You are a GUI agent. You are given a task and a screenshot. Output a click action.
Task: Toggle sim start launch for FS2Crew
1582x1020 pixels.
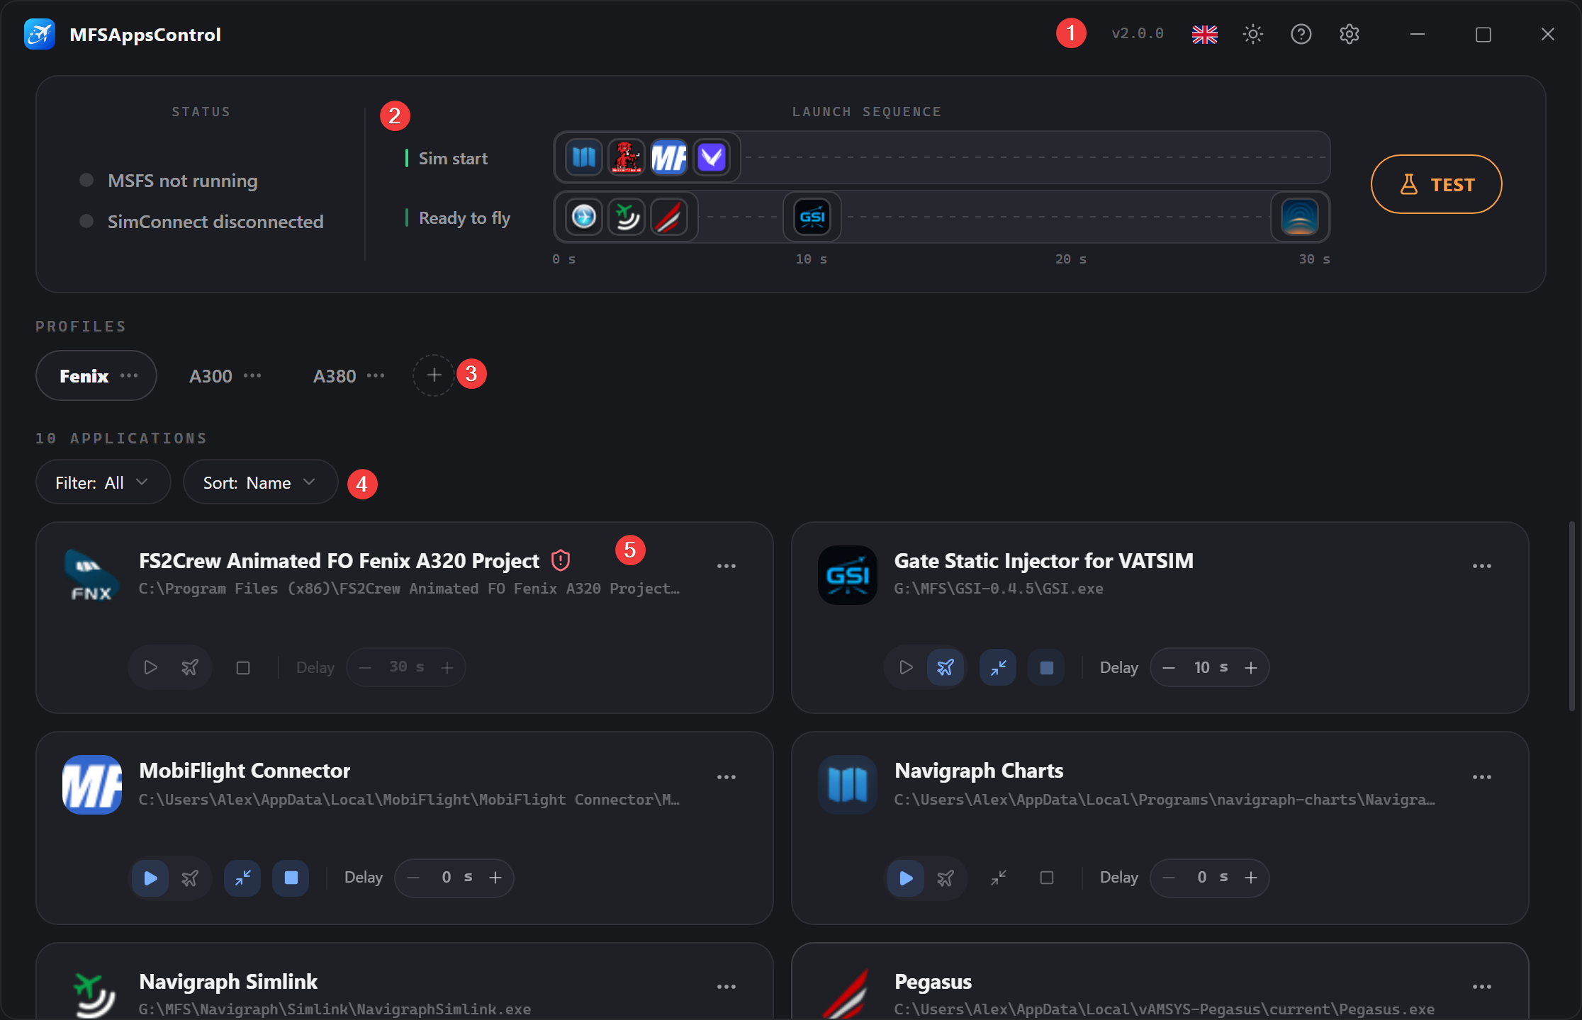pyautogui.click(x=150, y=667)
